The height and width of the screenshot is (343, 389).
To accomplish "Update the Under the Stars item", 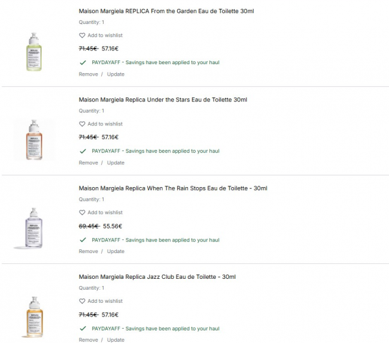I will pos(116,163).
